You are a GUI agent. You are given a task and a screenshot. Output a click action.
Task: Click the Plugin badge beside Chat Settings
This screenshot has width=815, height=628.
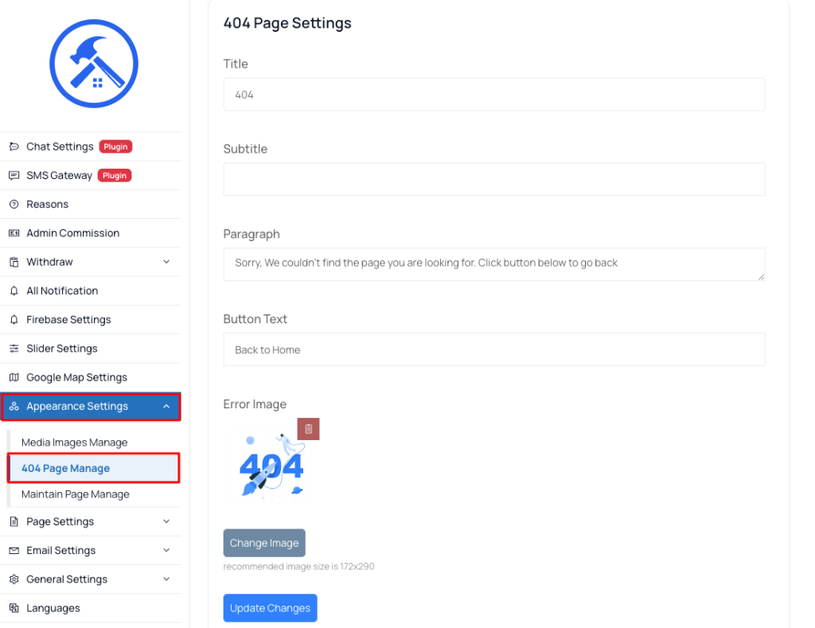[x=115, y=146]
